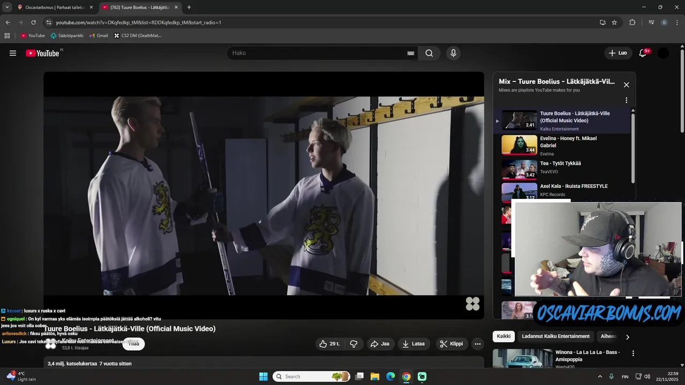Viewport: 685px width, 385px height.
Task: Open the weather widget showing Light rain
Action: coord(21,376)
